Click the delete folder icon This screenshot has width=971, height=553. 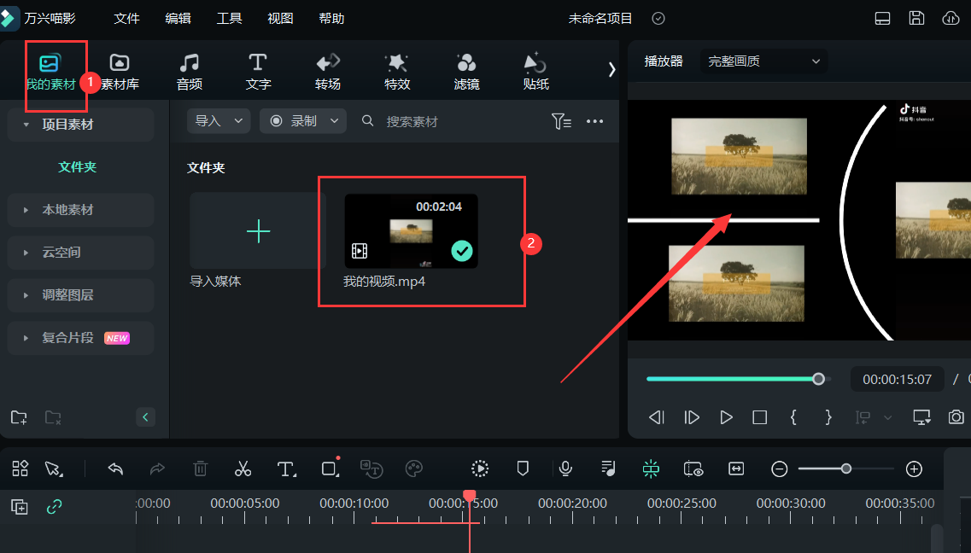coord(53,417)
